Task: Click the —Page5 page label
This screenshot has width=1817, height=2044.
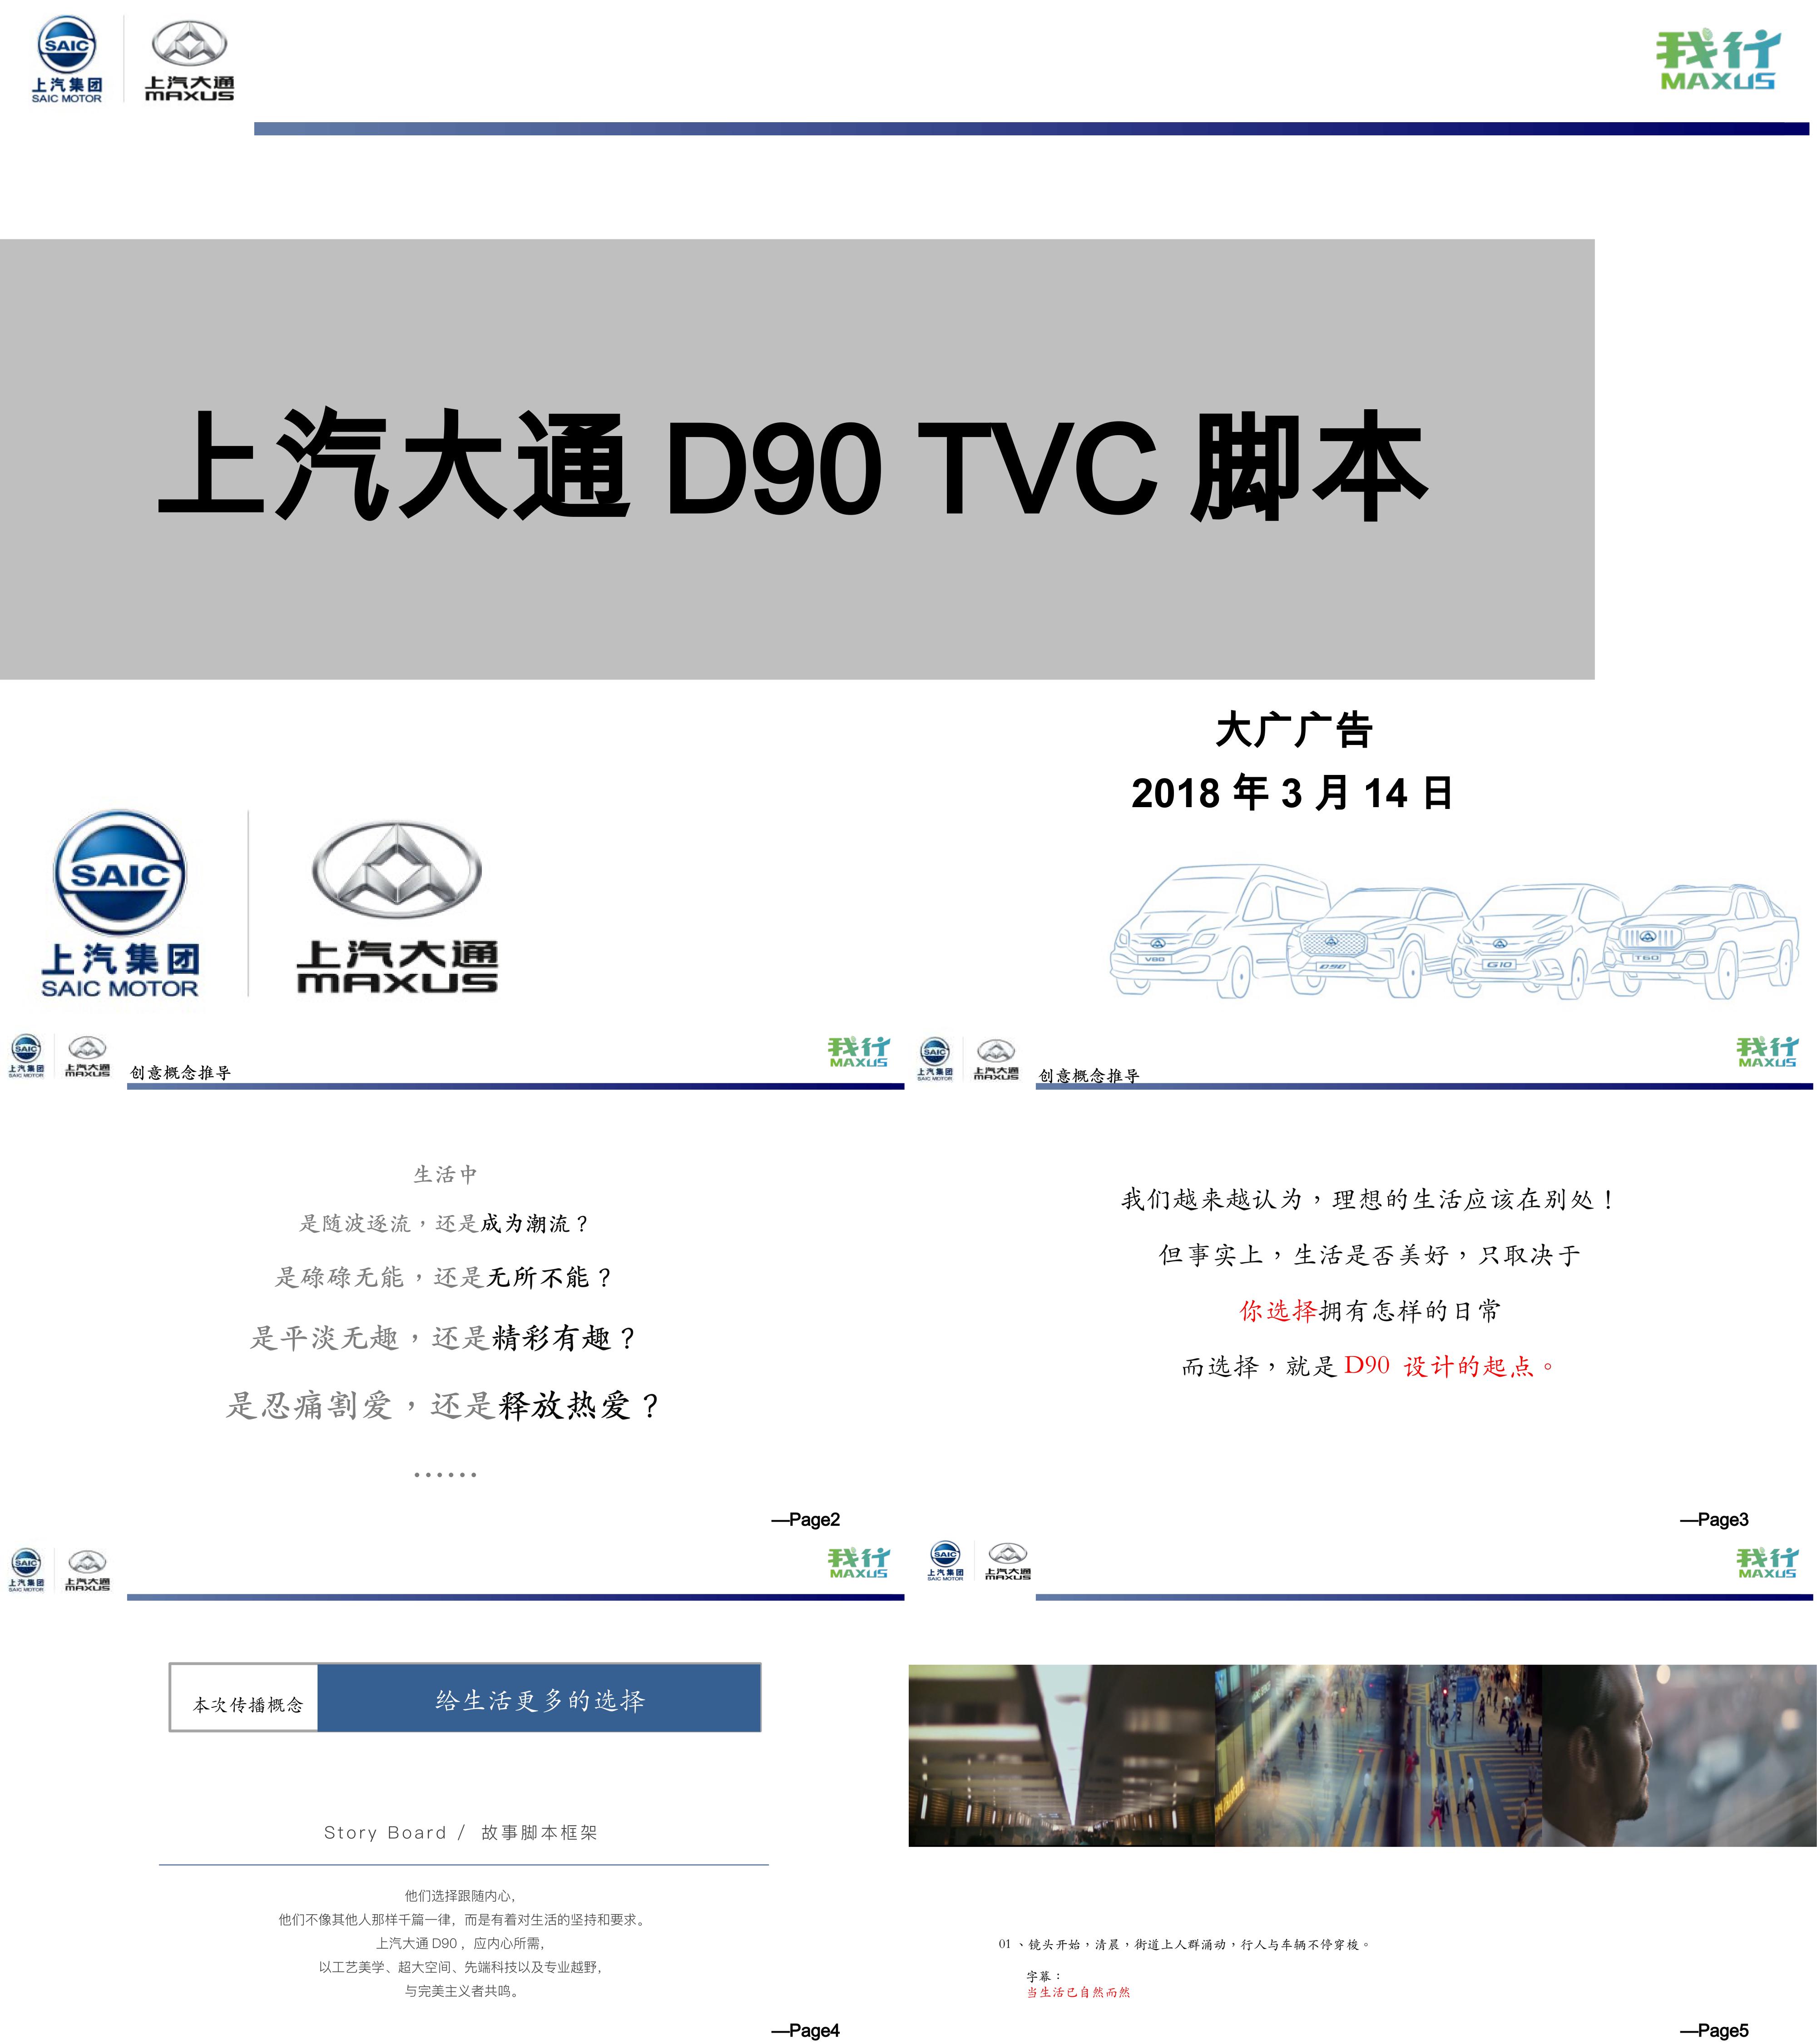Action: pos(1714,2030)
